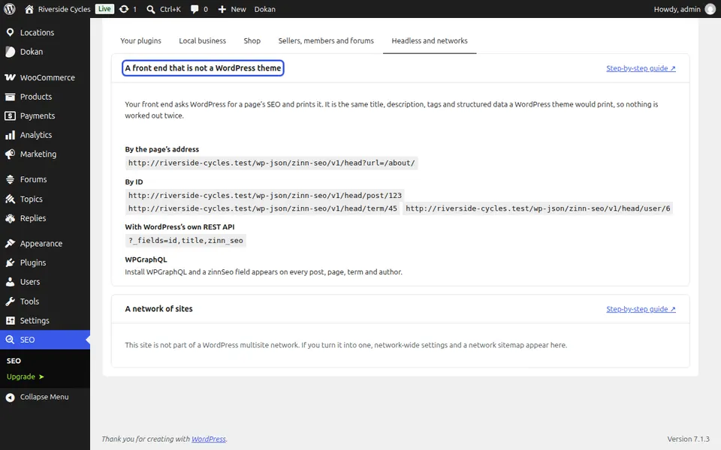Viewport: 721px width, 450px height.
Task: Click the WordPress logo icon
Action: pyautogui.click(x=9, y=9)
